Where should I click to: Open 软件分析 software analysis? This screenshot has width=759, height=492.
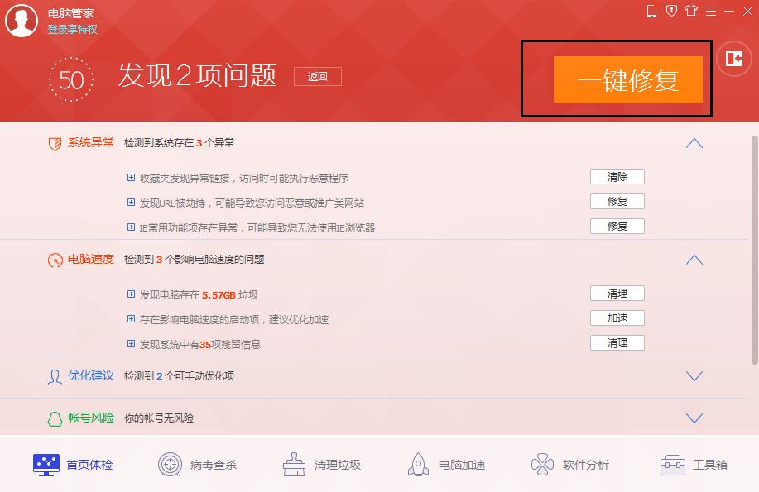coord(570,465)
